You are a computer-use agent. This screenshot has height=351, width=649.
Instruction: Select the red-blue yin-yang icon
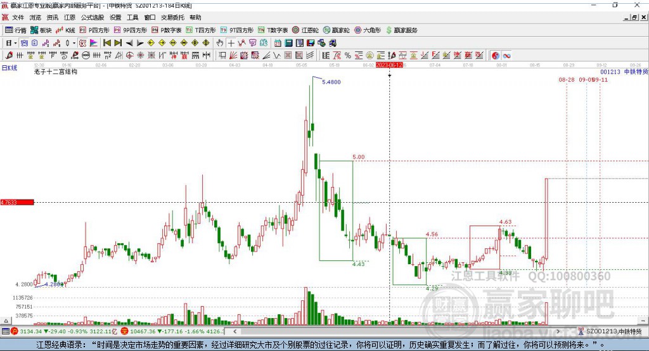(x=496, y=56)
